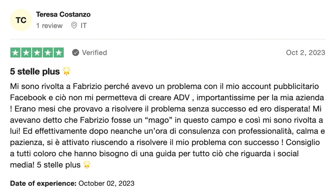Click the "1 review" count
Viewport: 333px width, 193px height.
pos(49,26)
